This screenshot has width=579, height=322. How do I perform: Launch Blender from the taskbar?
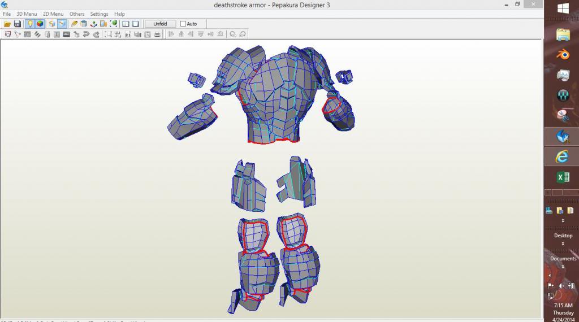pos(563,55)
